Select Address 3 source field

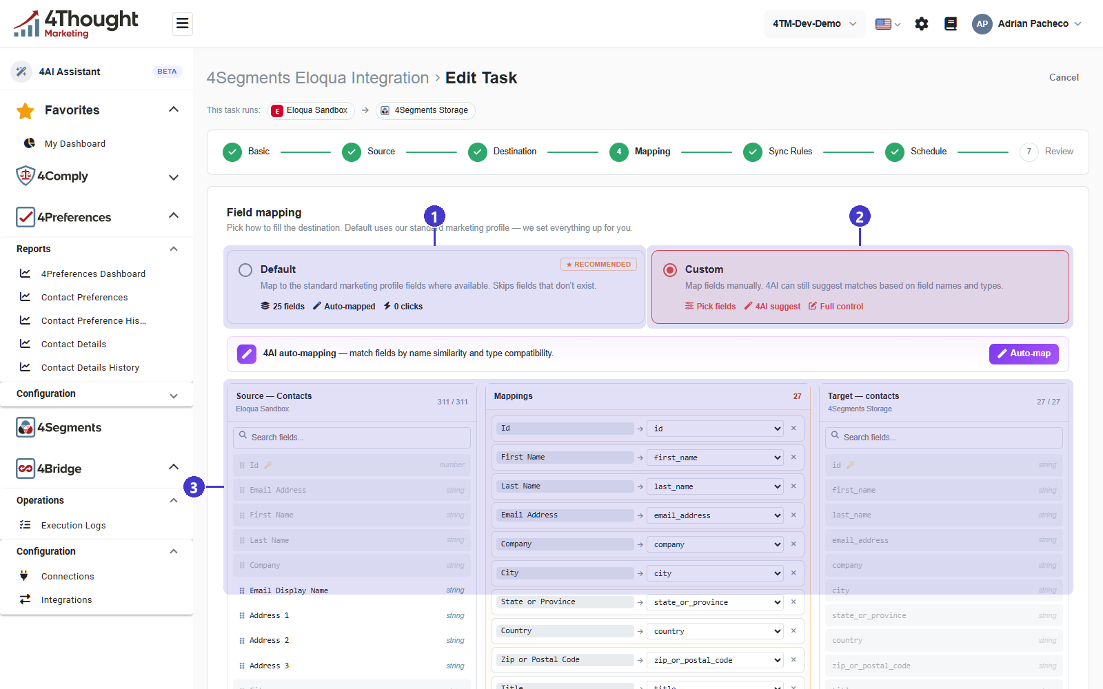[x=352, y=666]
